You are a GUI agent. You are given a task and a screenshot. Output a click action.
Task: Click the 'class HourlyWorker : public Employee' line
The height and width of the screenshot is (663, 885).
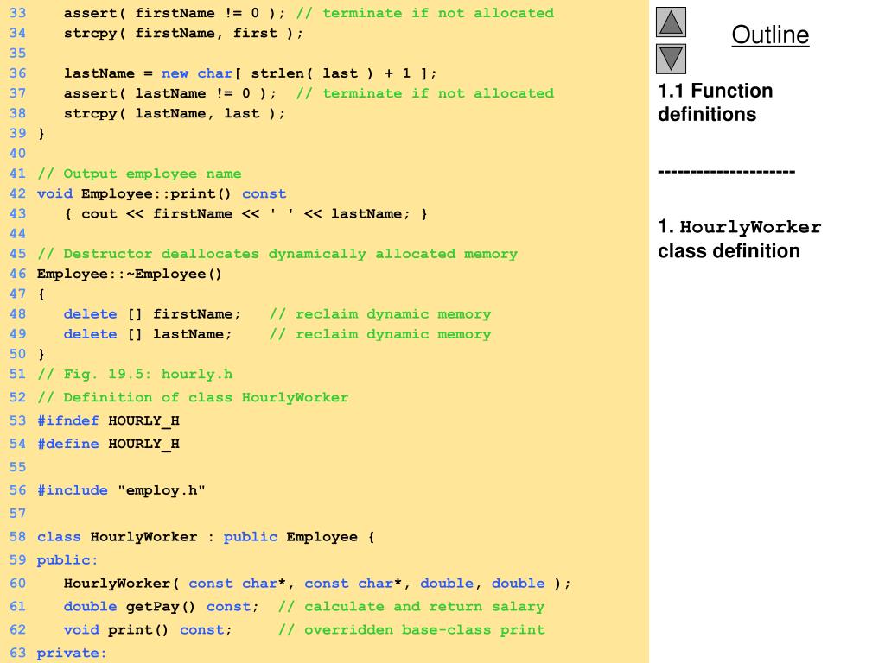[x=206, y=537]
